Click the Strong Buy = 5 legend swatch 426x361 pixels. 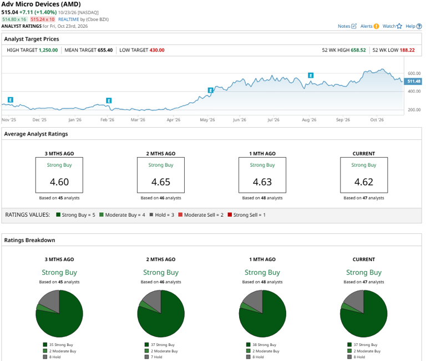(58, 214)
